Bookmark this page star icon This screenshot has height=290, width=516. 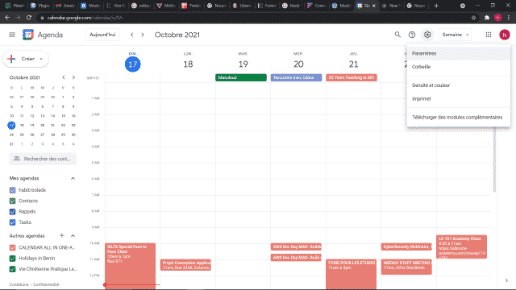473,18
